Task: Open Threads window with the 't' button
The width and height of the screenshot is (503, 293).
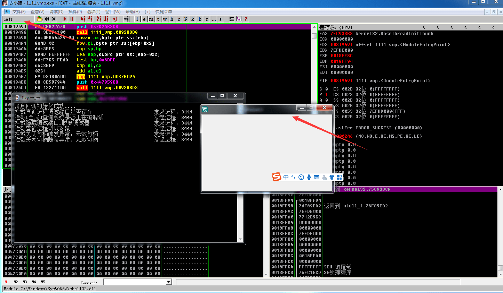Action: (158, 19)
